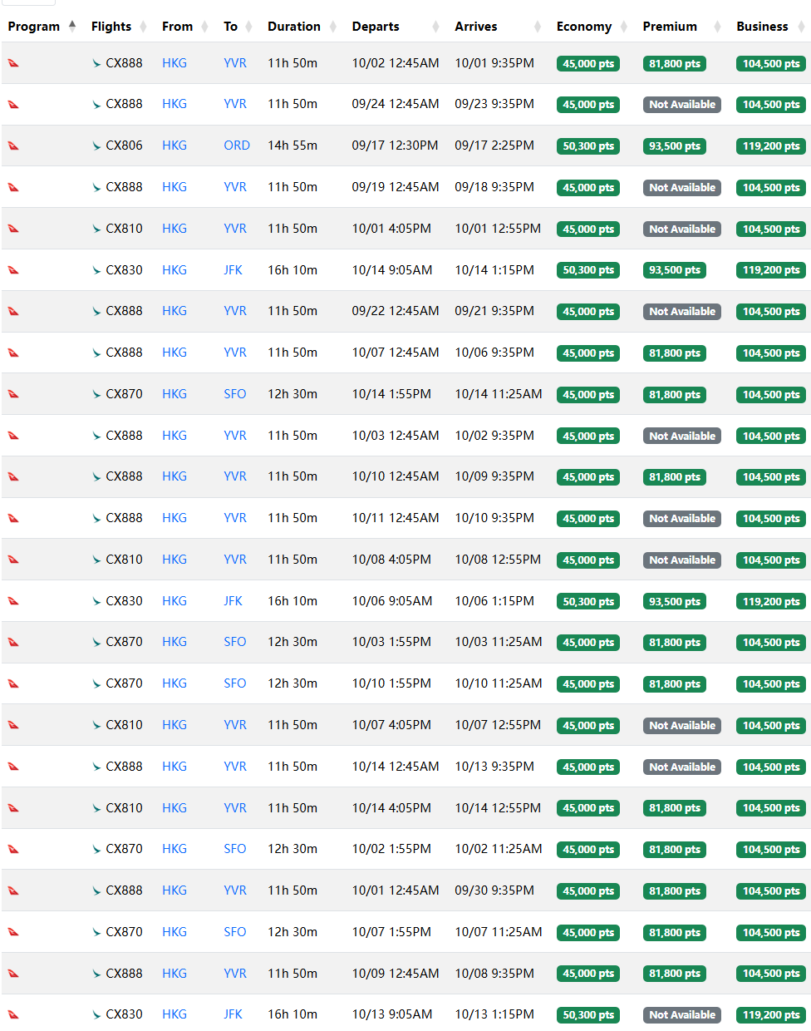Click Qantas icon for flight departing 10/13 9:05AM

(x=13, y=1014)
